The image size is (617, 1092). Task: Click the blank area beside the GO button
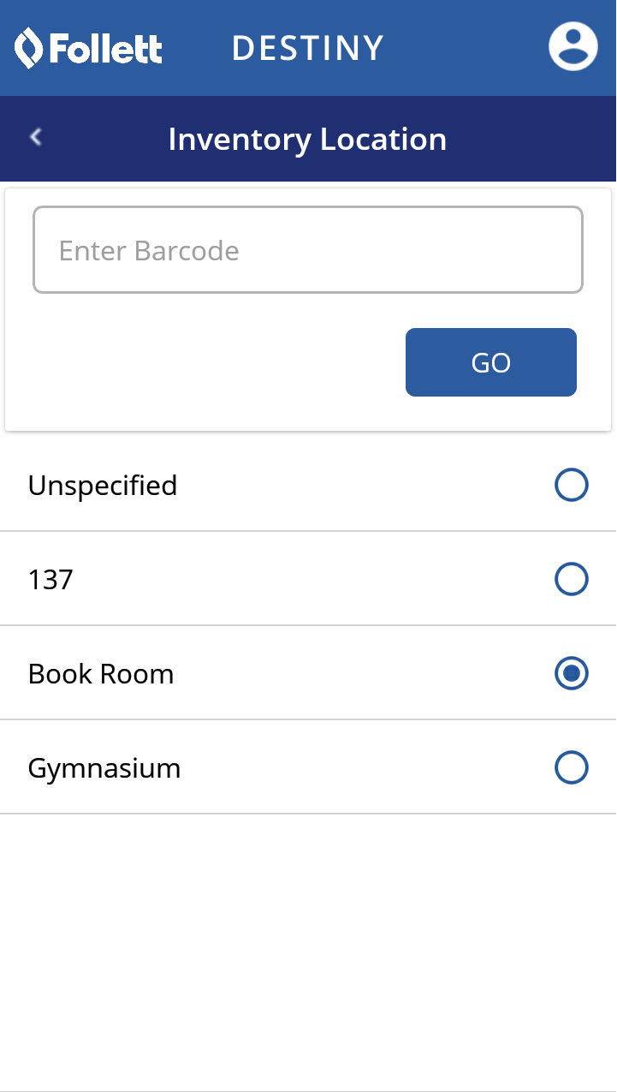click(205, 362)
